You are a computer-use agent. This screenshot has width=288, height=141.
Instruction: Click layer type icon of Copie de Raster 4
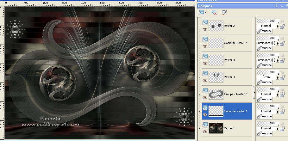205,40
